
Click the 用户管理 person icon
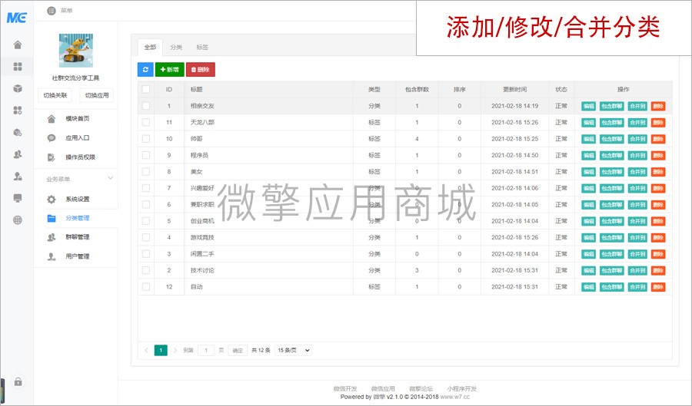coord(52,256)
